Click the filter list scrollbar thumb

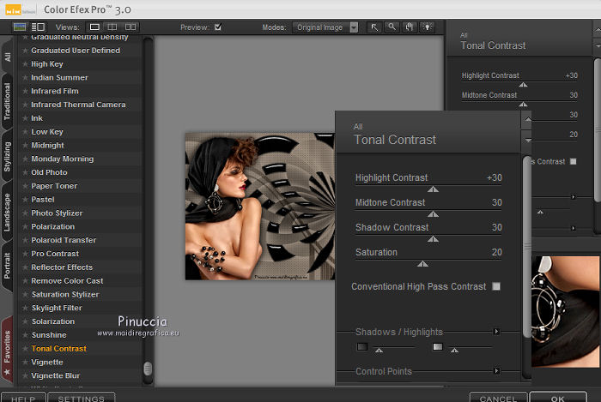pyautogui.click(x=148, y=369)
